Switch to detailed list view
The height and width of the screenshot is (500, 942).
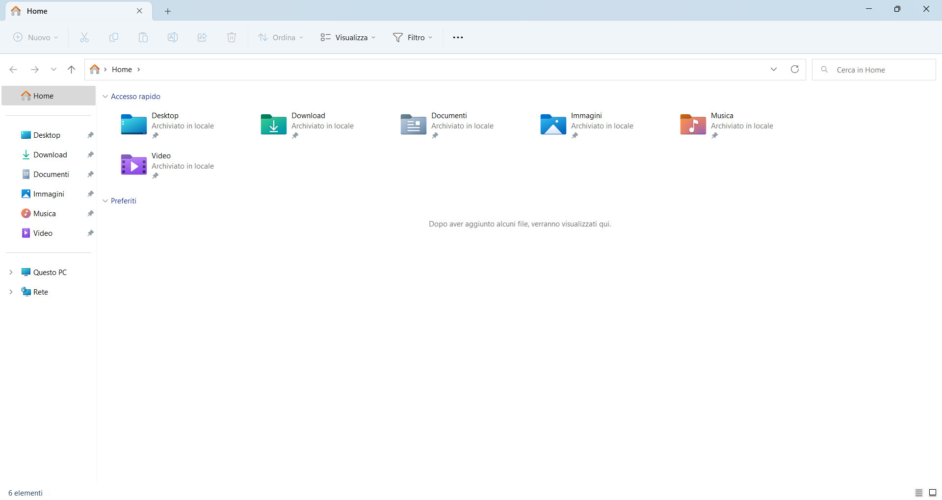pyautogui.click(x=919, y=493)
